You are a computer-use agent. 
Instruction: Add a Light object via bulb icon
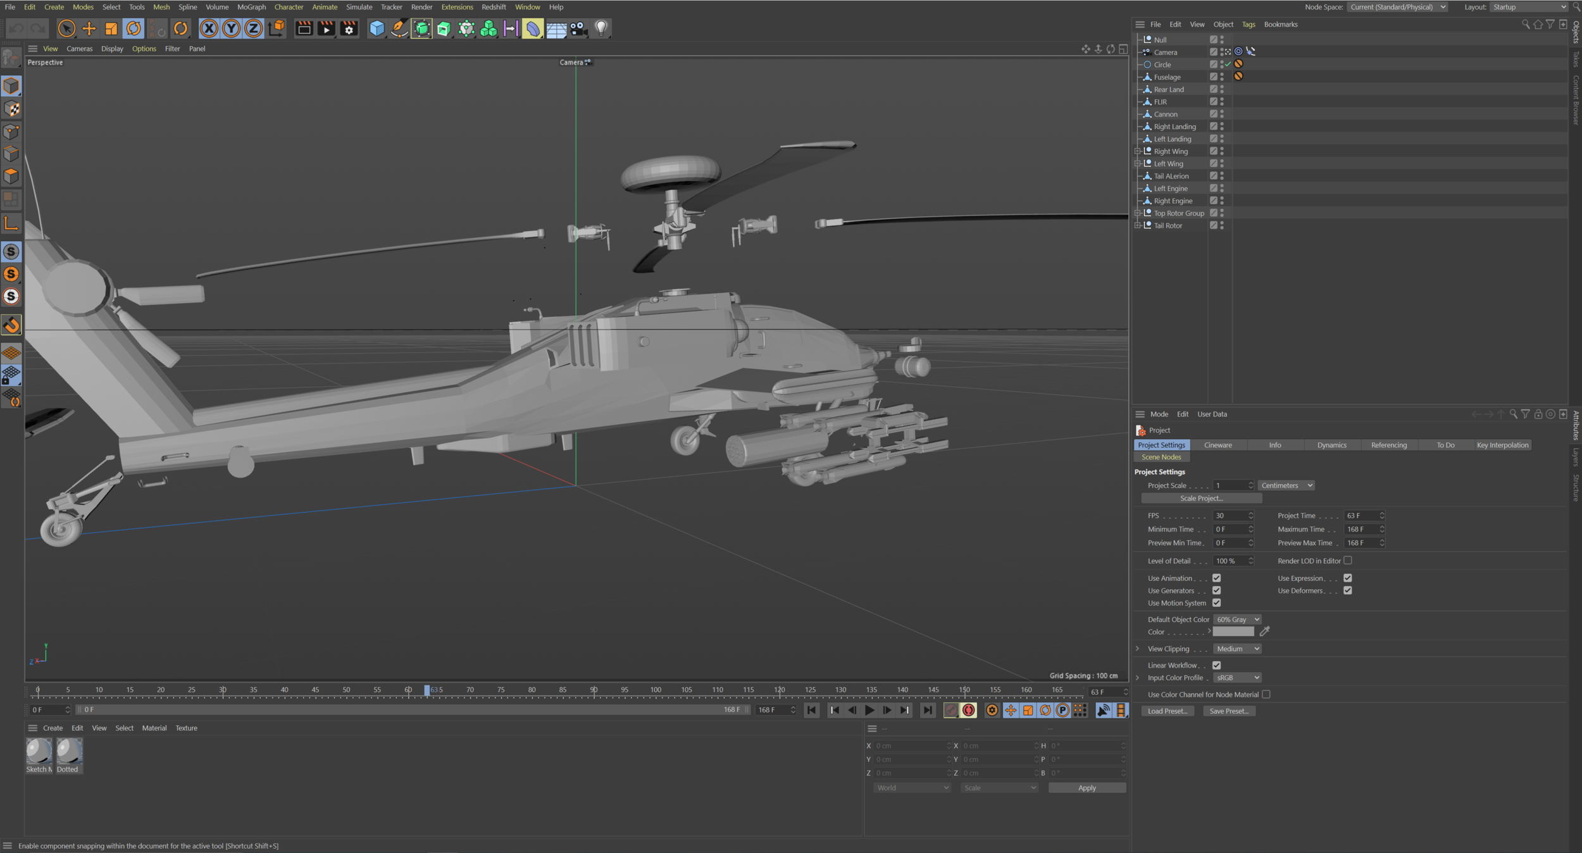click(601, 28)
